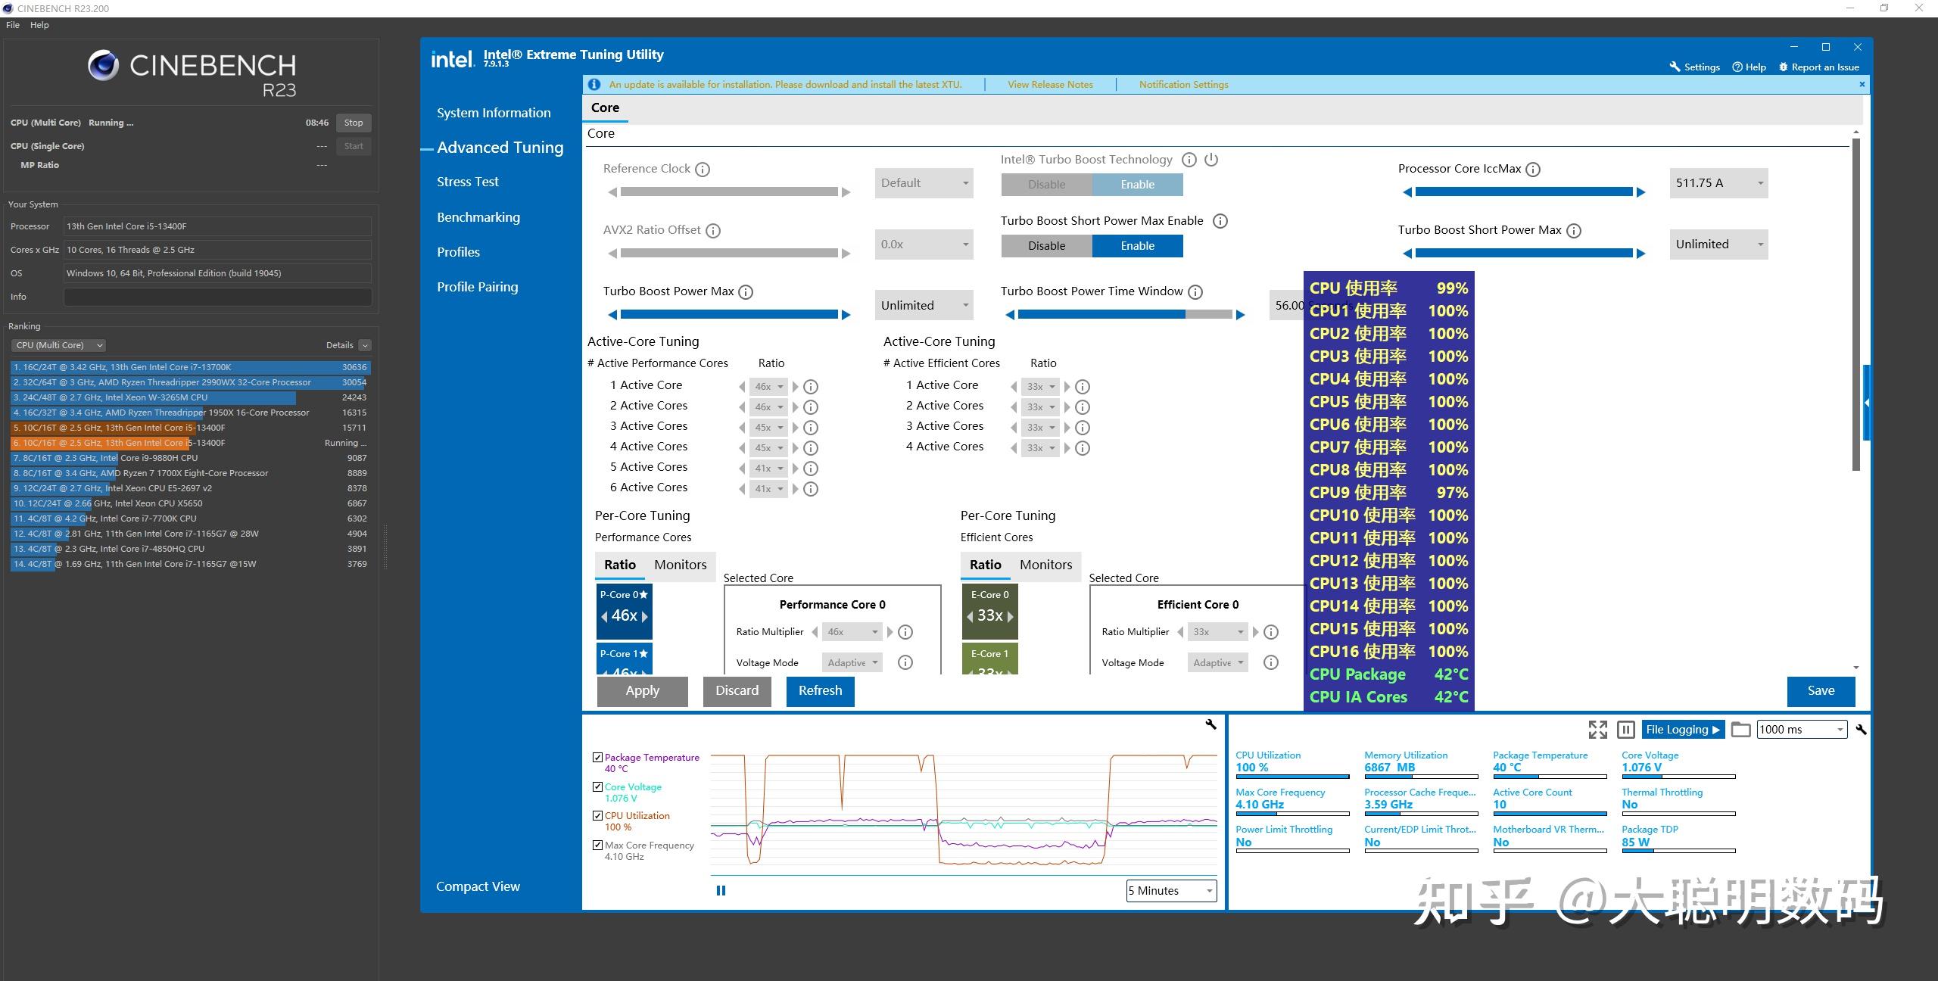The image size is (1938, 981).
Task: Expand the monitor panel to full view
Action: click(1597, 730)
